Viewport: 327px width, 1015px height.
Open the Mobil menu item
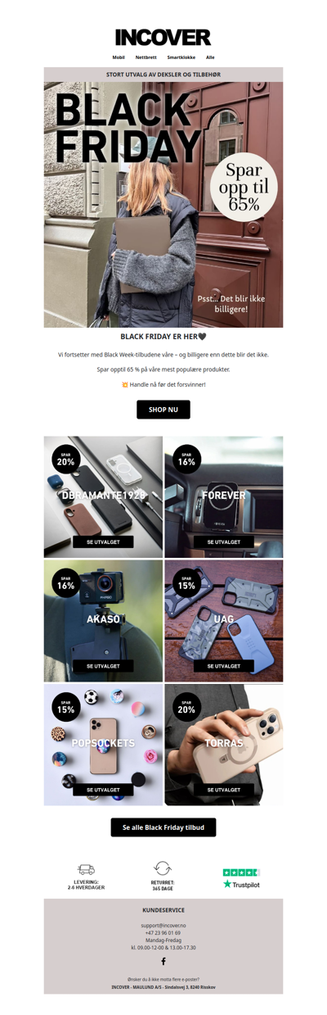[x=119, y=57]
